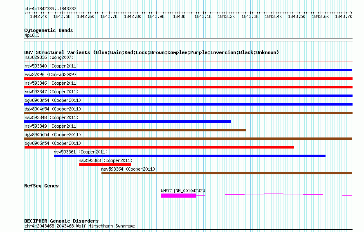364x232 pixels.
Task: Select the blue dgv8903n54 gain bar
Action: tap(188, 104)
